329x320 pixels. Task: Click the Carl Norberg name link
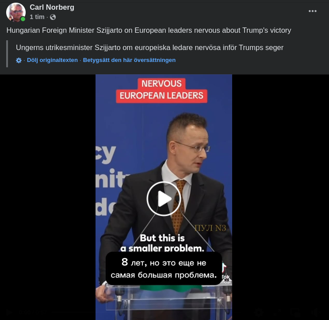[52, 7]
